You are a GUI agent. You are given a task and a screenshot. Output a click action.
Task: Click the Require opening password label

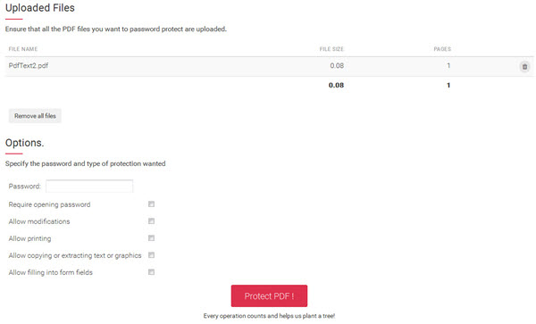pyautogui.click(x=49, y=204)
